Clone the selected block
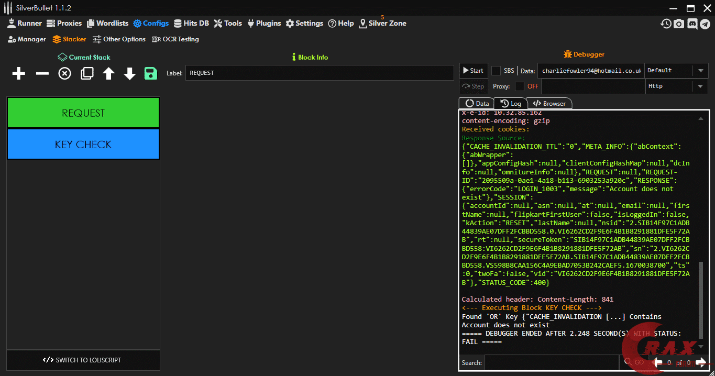This screenshot has height=376, width=715. point(87,74)
